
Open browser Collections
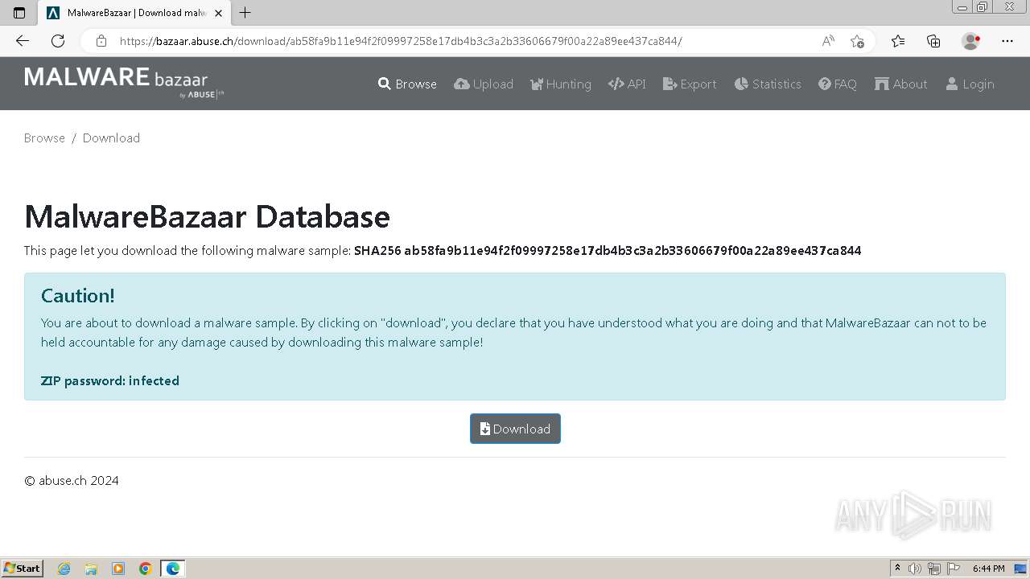(x=933, y=41)
